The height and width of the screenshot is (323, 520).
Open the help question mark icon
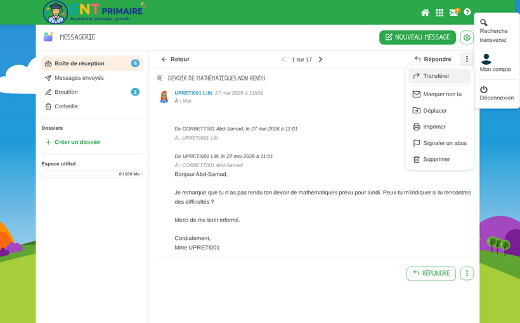[467, 12]
